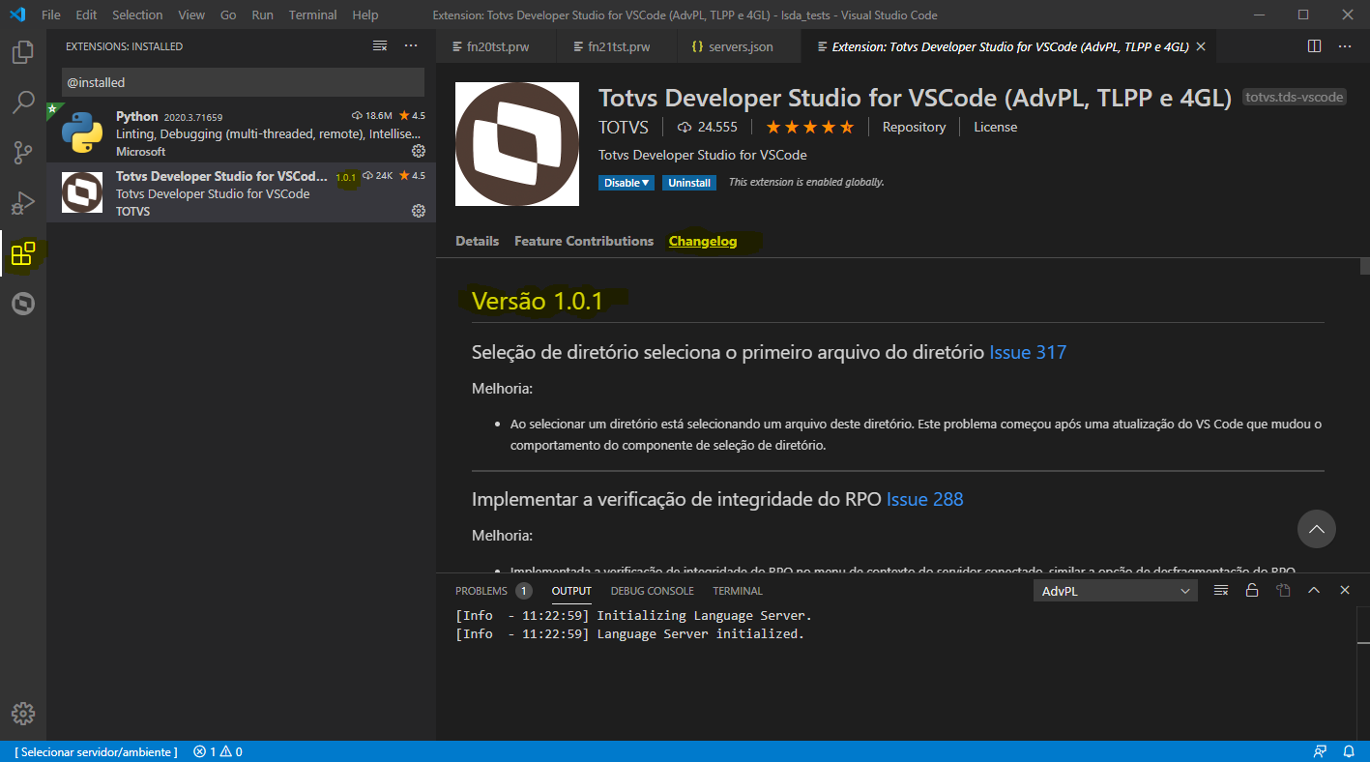
Task: Click the VS Code logo icon
Action: point(16,15)
